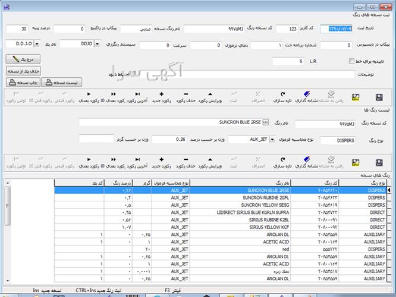Go to last record in lower toolbar

coord(137,163)
